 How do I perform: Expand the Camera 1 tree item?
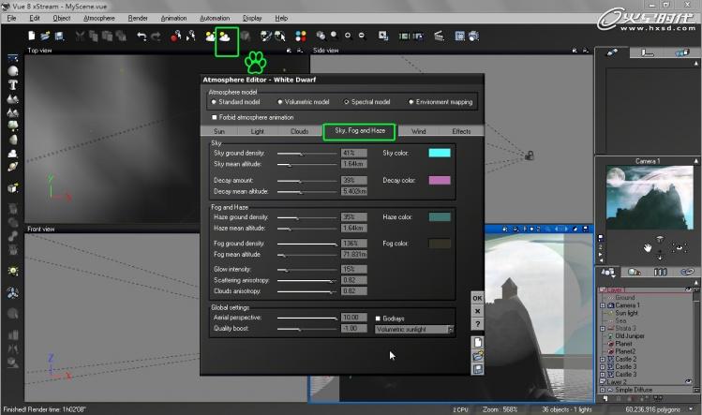click(604, 305)
